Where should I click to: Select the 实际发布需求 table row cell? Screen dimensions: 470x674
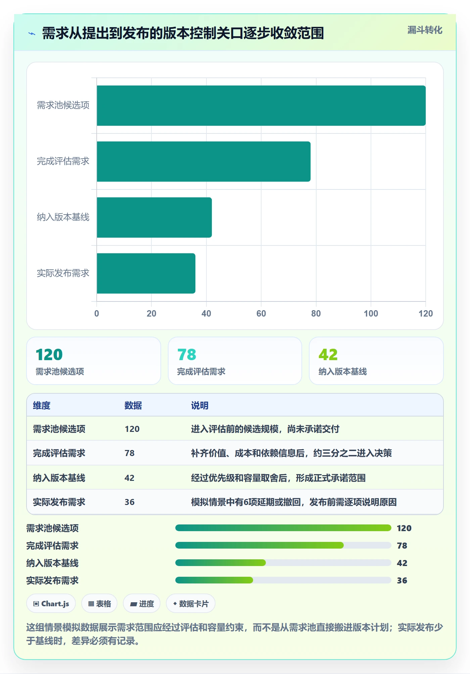59,502
